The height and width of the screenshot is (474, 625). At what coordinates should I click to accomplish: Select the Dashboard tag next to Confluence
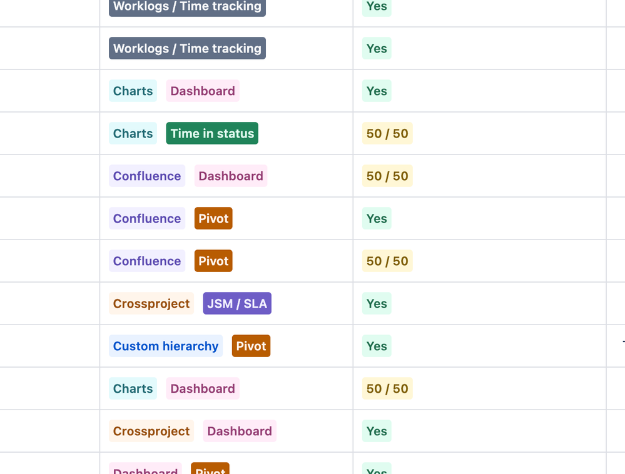coord(231,176)
